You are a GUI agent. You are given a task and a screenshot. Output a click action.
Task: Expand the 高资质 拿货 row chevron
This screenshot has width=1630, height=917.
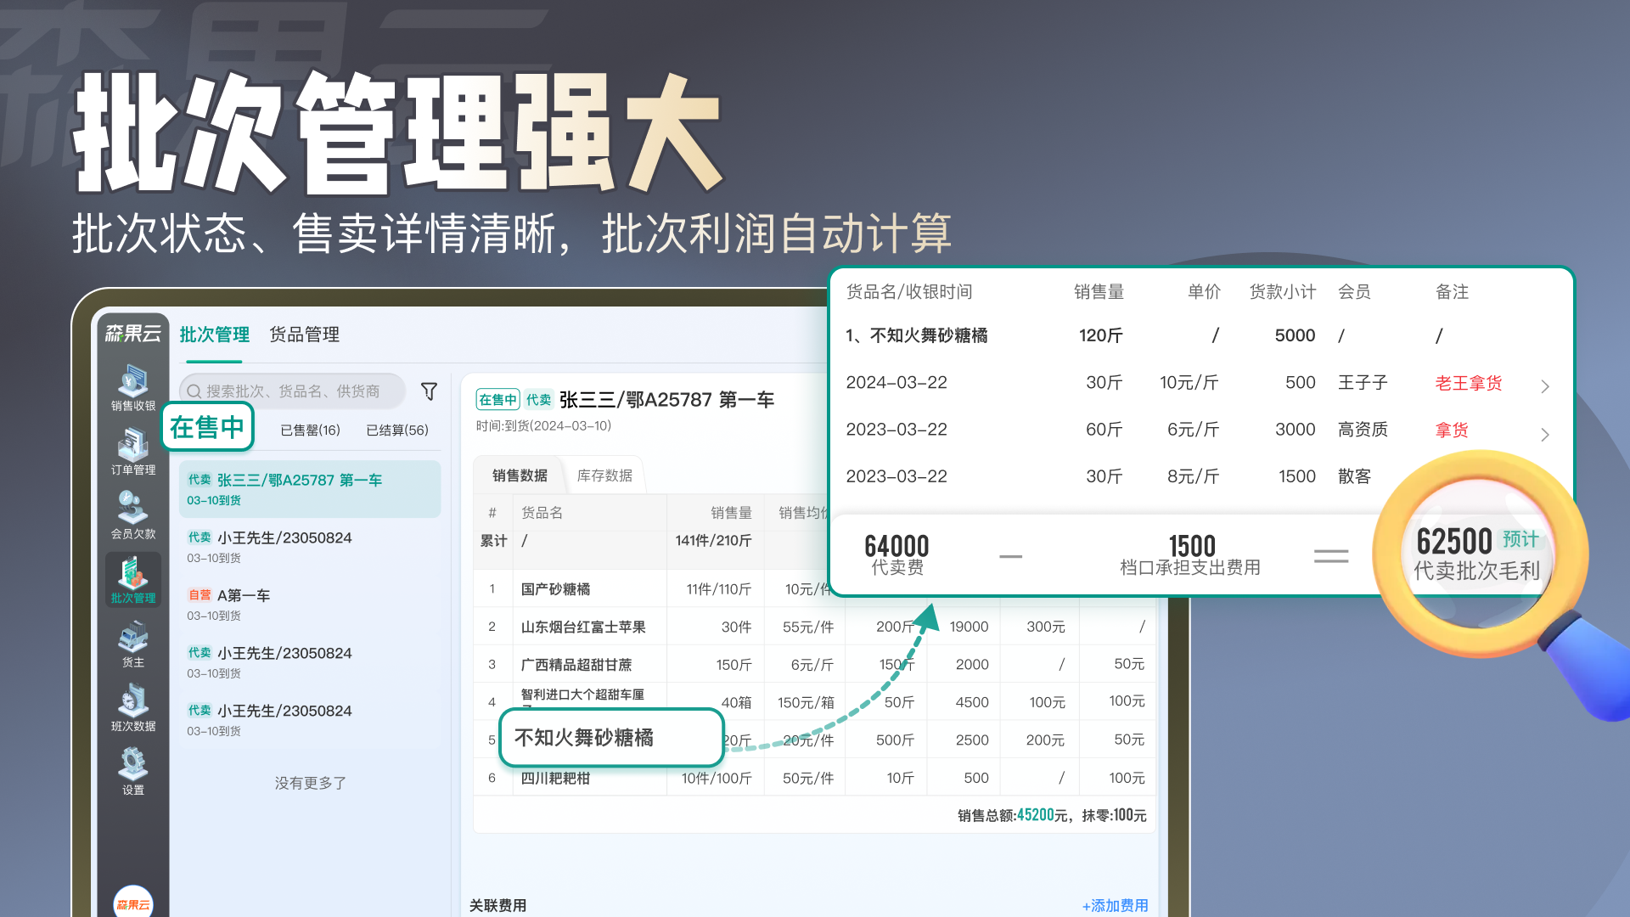[x=1545, y=434]
